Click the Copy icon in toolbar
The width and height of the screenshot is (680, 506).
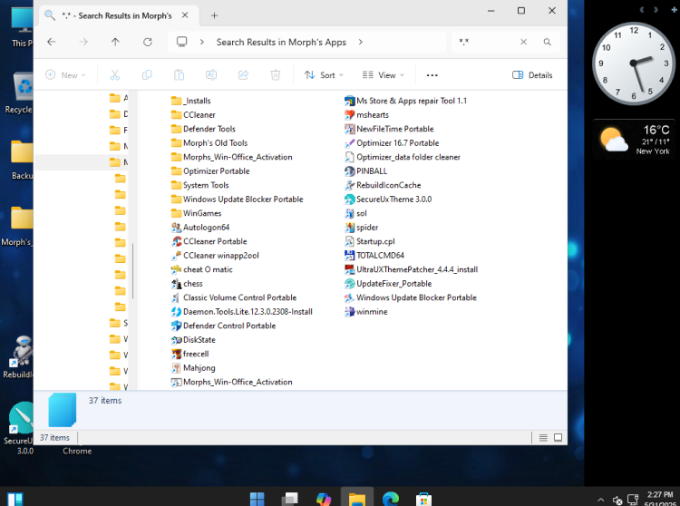click(x=147, y=75)
